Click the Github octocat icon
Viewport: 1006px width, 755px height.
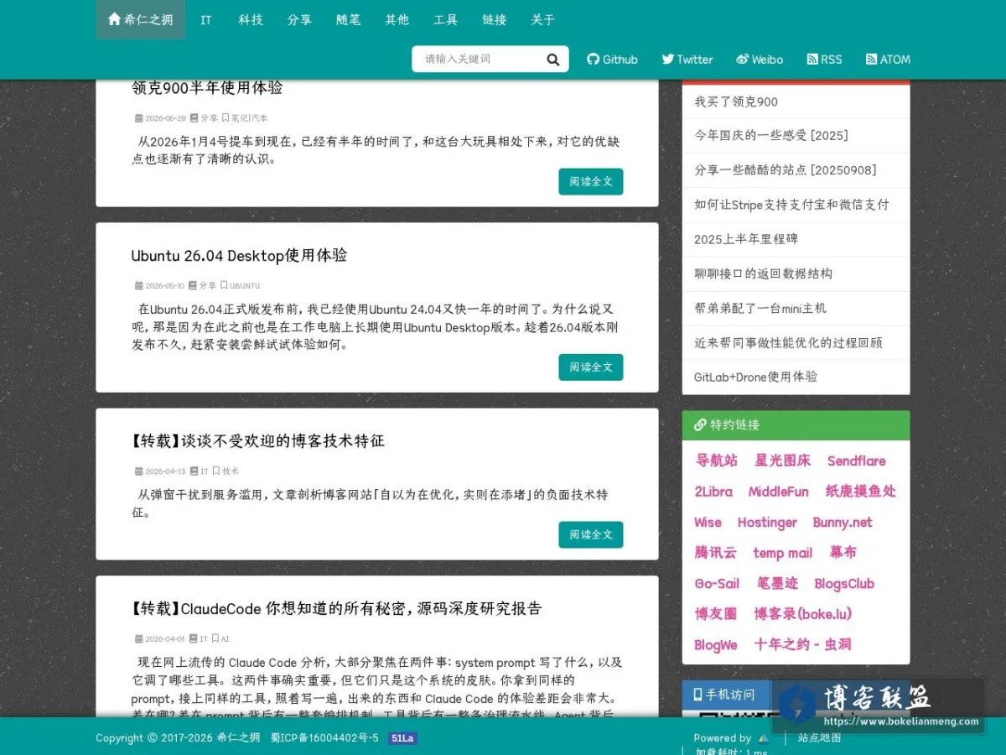pyautogui.click(x=593, y=60)
